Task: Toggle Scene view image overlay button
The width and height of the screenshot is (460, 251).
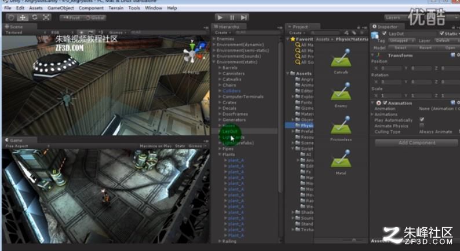Action: 91,32
